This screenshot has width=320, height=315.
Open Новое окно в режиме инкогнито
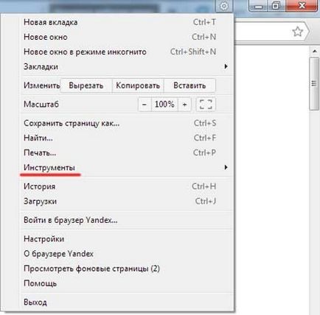(126, 52)
